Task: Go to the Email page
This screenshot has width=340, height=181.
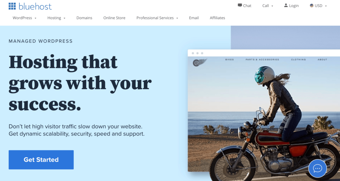Action: [x=194, y=18]
